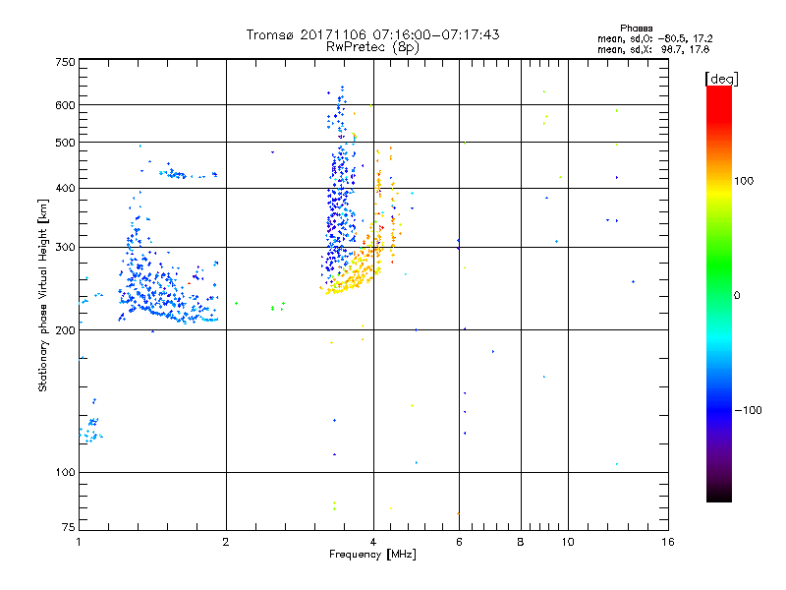Click the '[deg]' colorbar unit label

721,79
